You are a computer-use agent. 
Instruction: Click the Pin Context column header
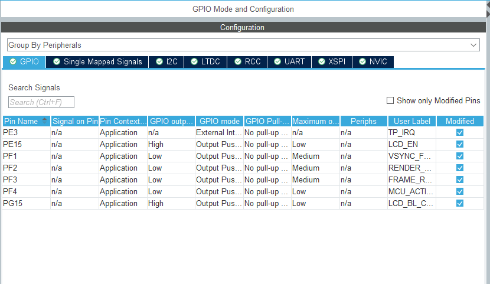pos(123,121)
